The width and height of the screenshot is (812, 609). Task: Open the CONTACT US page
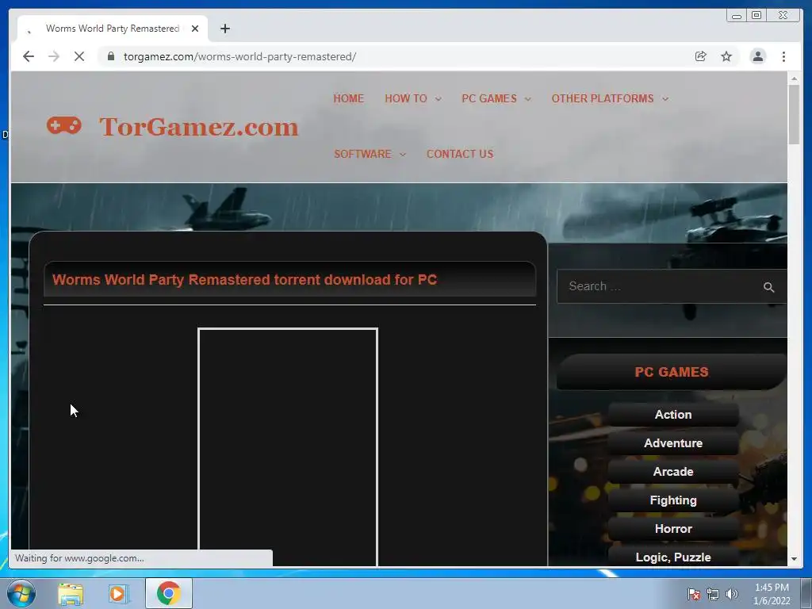(460, 154)
